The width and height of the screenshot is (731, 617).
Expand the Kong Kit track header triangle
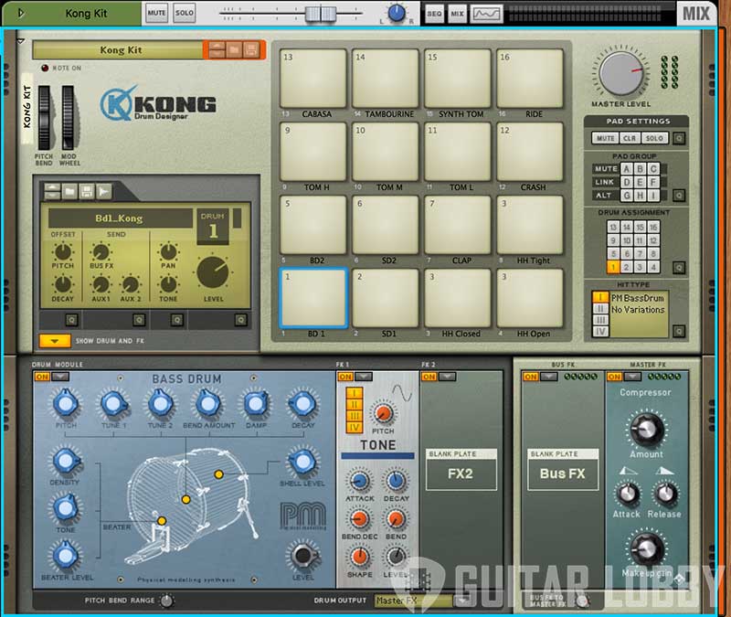pos(20,13)
